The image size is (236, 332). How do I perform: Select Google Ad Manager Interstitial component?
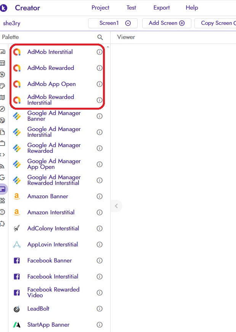coord(54,132)
